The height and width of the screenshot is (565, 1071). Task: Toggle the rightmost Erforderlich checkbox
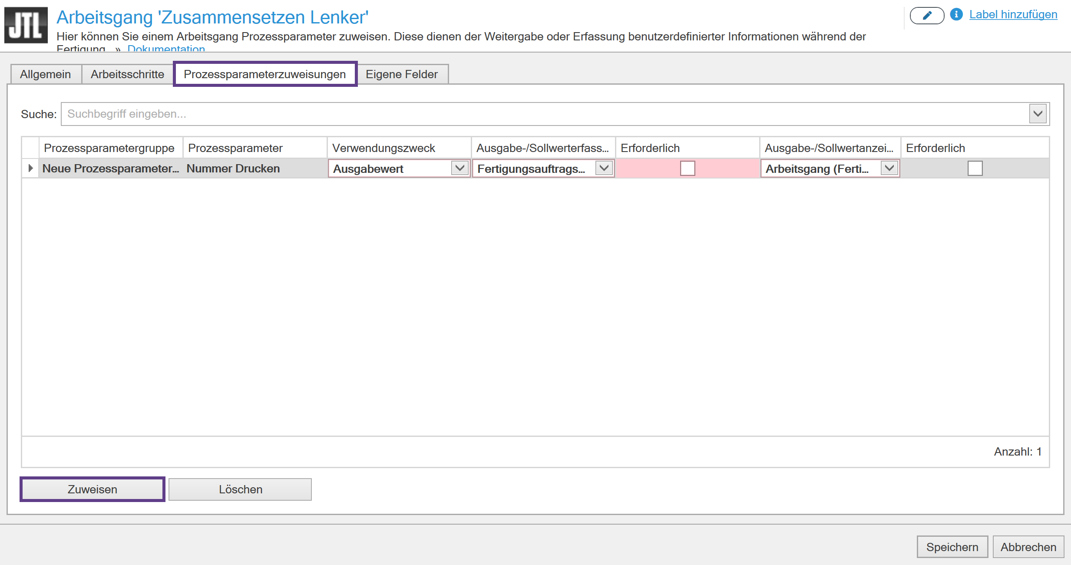[975, 168]
